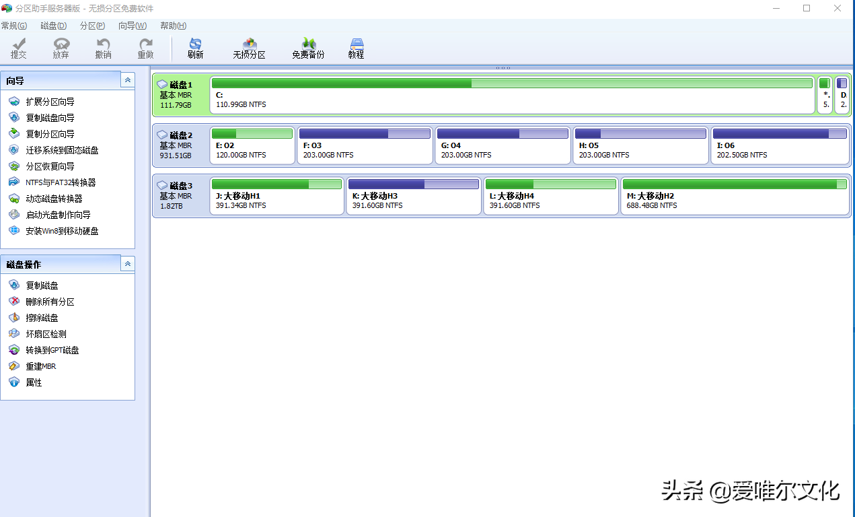This screenshot has width=855, height=517.
Task: Select 迁移系统到固态磁盘 in the sidebar
Action: click(x=62, y=150)
